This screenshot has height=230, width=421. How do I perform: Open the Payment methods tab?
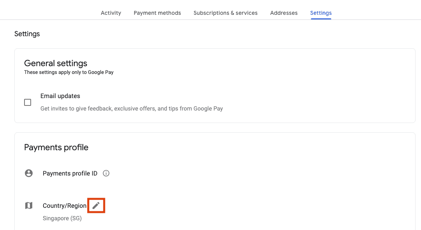click(x=157, y=13)
